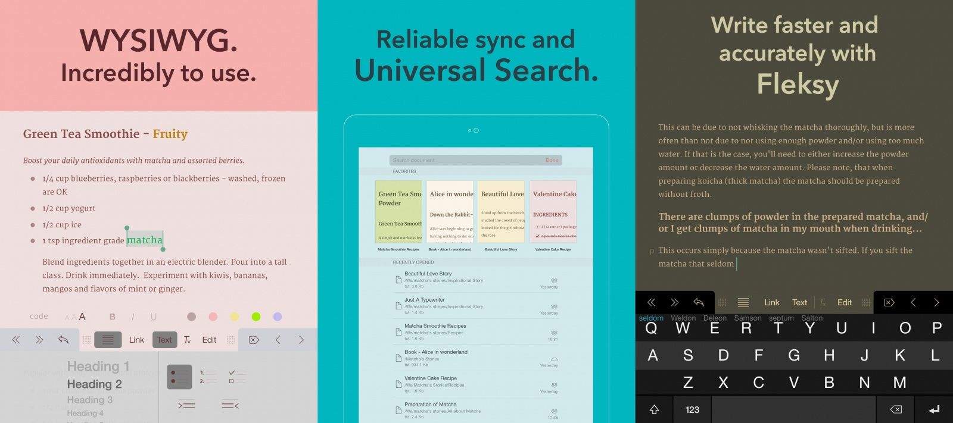Toggle underline formatting with the U button

coord(153,317)
